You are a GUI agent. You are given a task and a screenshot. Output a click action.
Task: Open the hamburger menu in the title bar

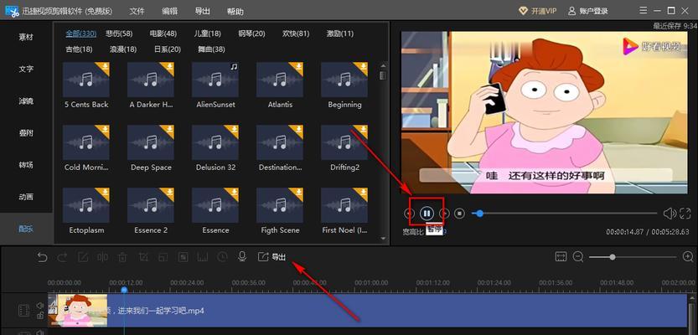coord(644,10)
